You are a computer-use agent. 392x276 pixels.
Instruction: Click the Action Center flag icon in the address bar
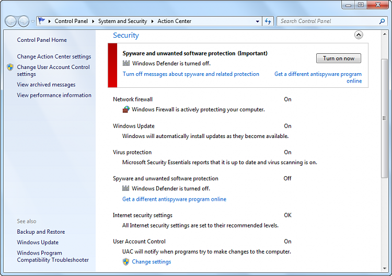point(41,21)
